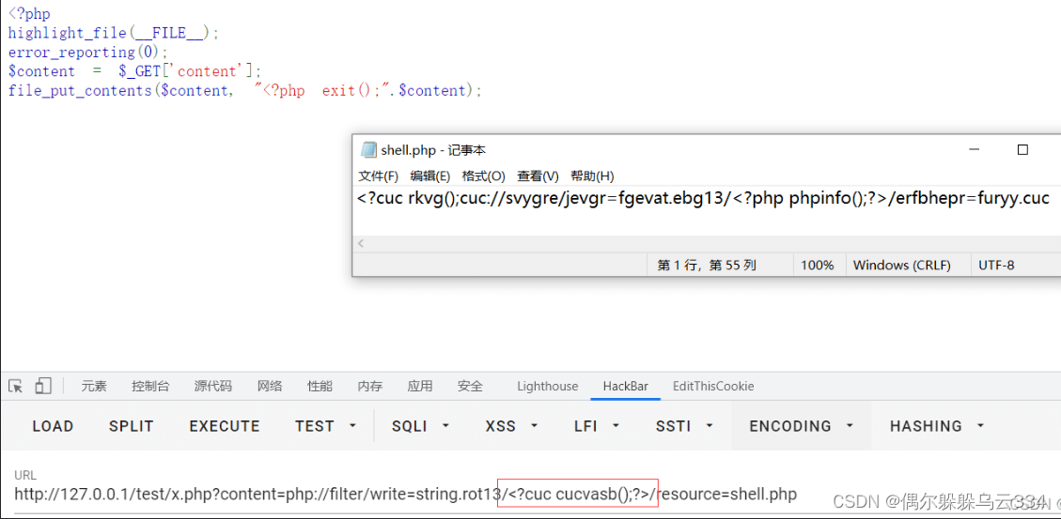Open the EditThisCookie tab

(x=713, y=387)
